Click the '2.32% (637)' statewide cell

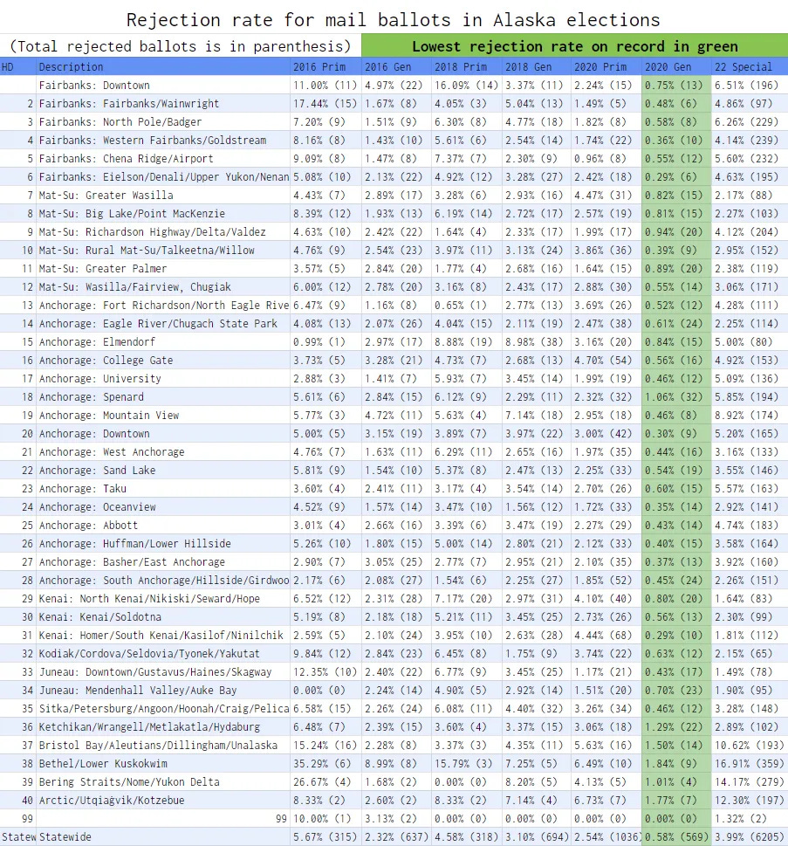pyautogui.click(x=396, y=837)
